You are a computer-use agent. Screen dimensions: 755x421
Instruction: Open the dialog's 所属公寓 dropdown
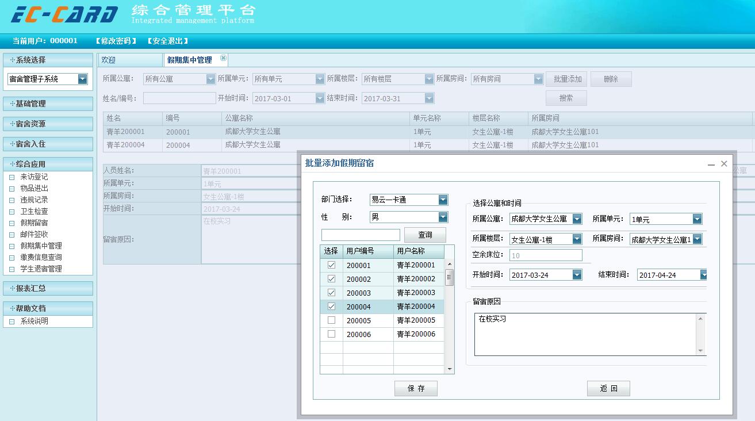[x=577, y=219]
